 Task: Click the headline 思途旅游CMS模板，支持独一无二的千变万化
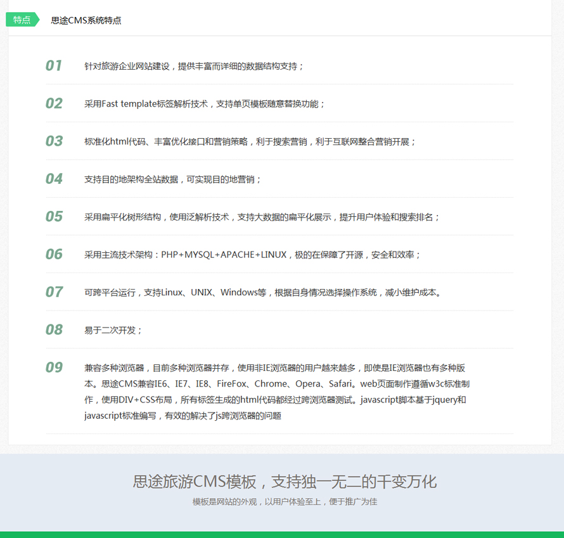[x=285, y=482]
